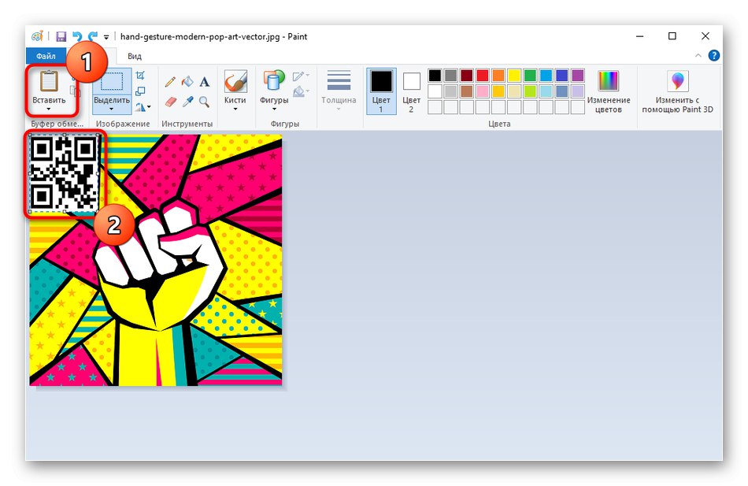Click the pasted QR code selection
The height and width of the screenshot is (486, 748).
65,173
